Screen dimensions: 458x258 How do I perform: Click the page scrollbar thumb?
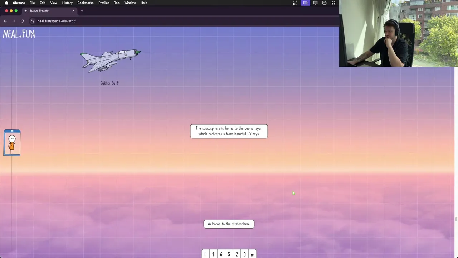tap(456, 219)
